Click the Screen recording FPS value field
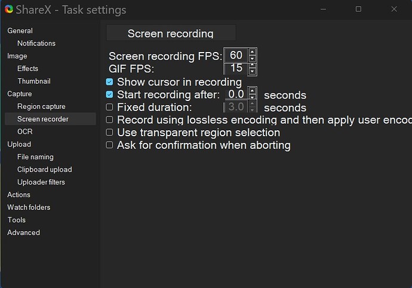The width and height of the screenshot is (412, 288). tap(236, 55)
